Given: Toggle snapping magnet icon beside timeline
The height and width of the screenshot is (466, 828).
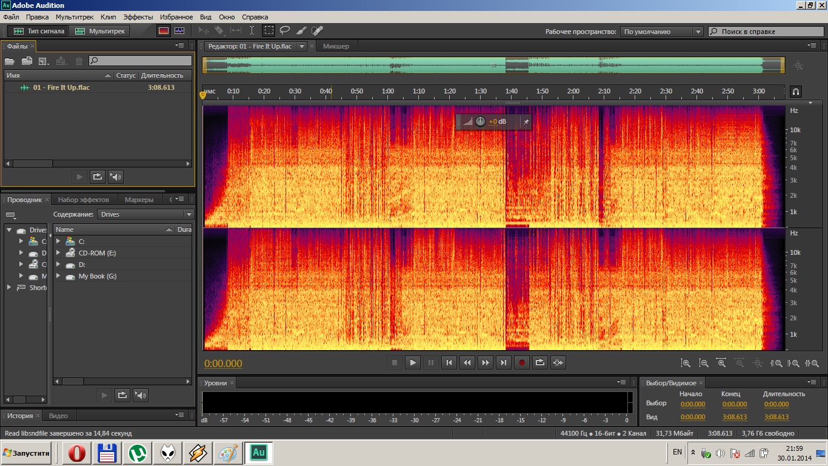Looking at the screenshot, I should [x=796, y=92].
